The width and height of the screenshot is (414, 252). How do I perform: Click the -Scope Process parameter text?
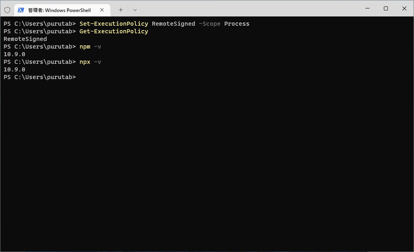pyautogui.click(x=224, y=24)
